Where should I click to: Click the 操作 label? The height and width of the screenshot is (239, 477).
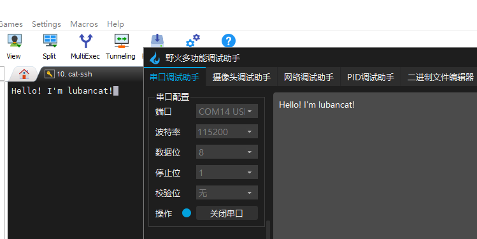(x=164, y=214)
